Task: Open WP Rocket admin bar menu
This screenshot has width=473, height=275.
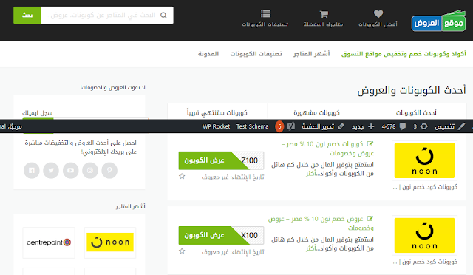Action: [216, 126]
